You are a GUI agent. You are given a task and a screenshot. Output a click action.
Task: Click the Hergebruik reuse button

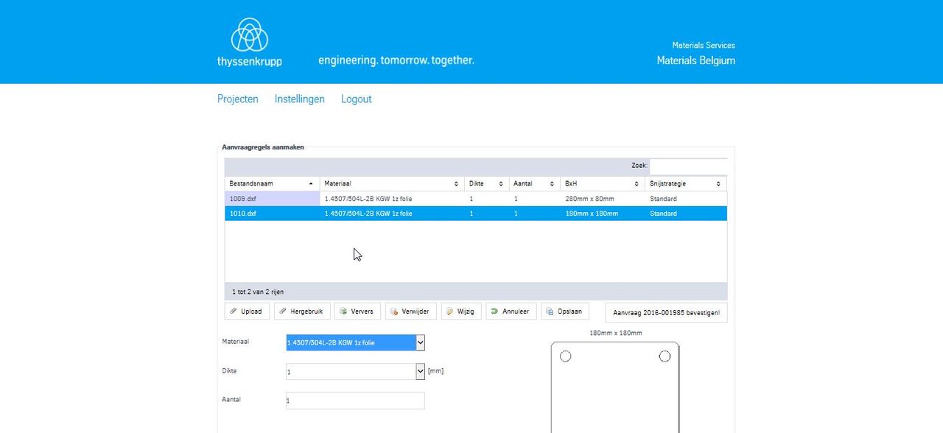(x=302, y=311)
